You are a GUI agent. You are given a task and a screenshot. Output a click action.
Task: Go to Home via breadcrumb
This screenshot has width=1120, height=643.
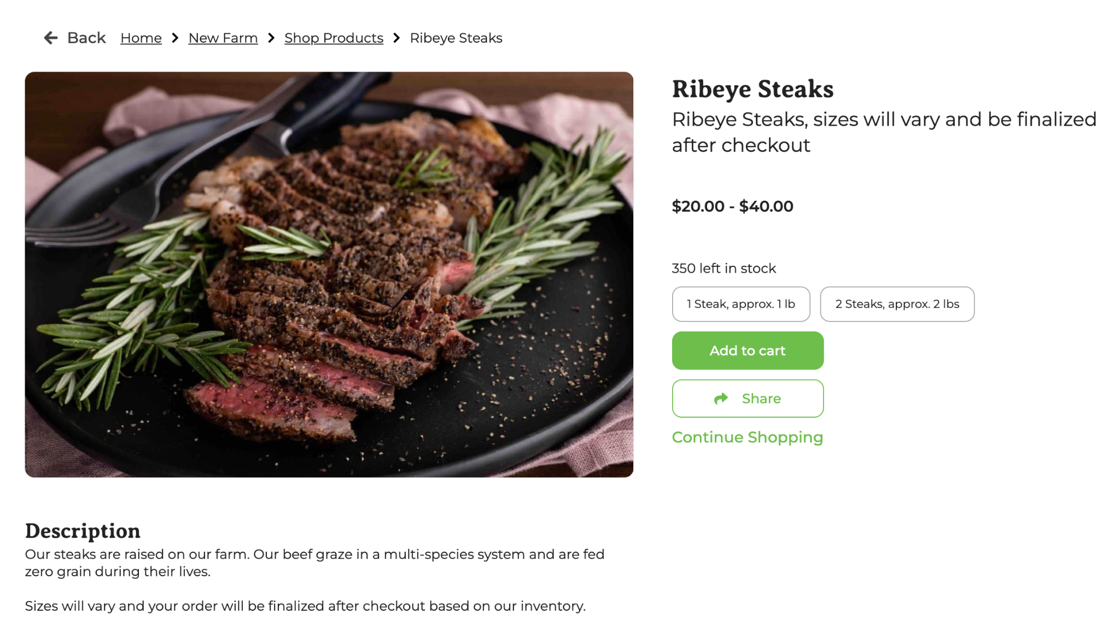(x=141, y=38)
